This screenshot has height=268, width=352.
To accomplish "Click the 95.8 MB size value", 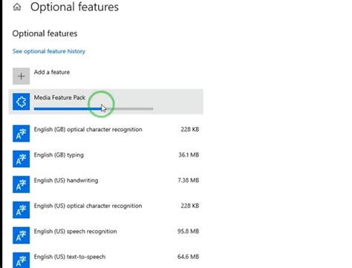I will click(x=188, y=232).
